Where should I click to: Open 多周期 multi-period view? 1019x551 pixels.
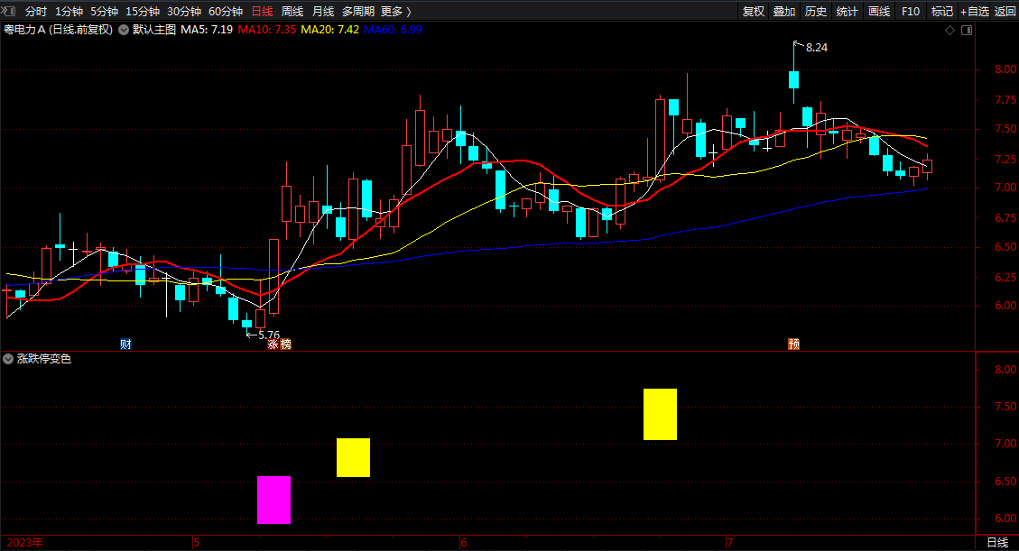[358, 11]
